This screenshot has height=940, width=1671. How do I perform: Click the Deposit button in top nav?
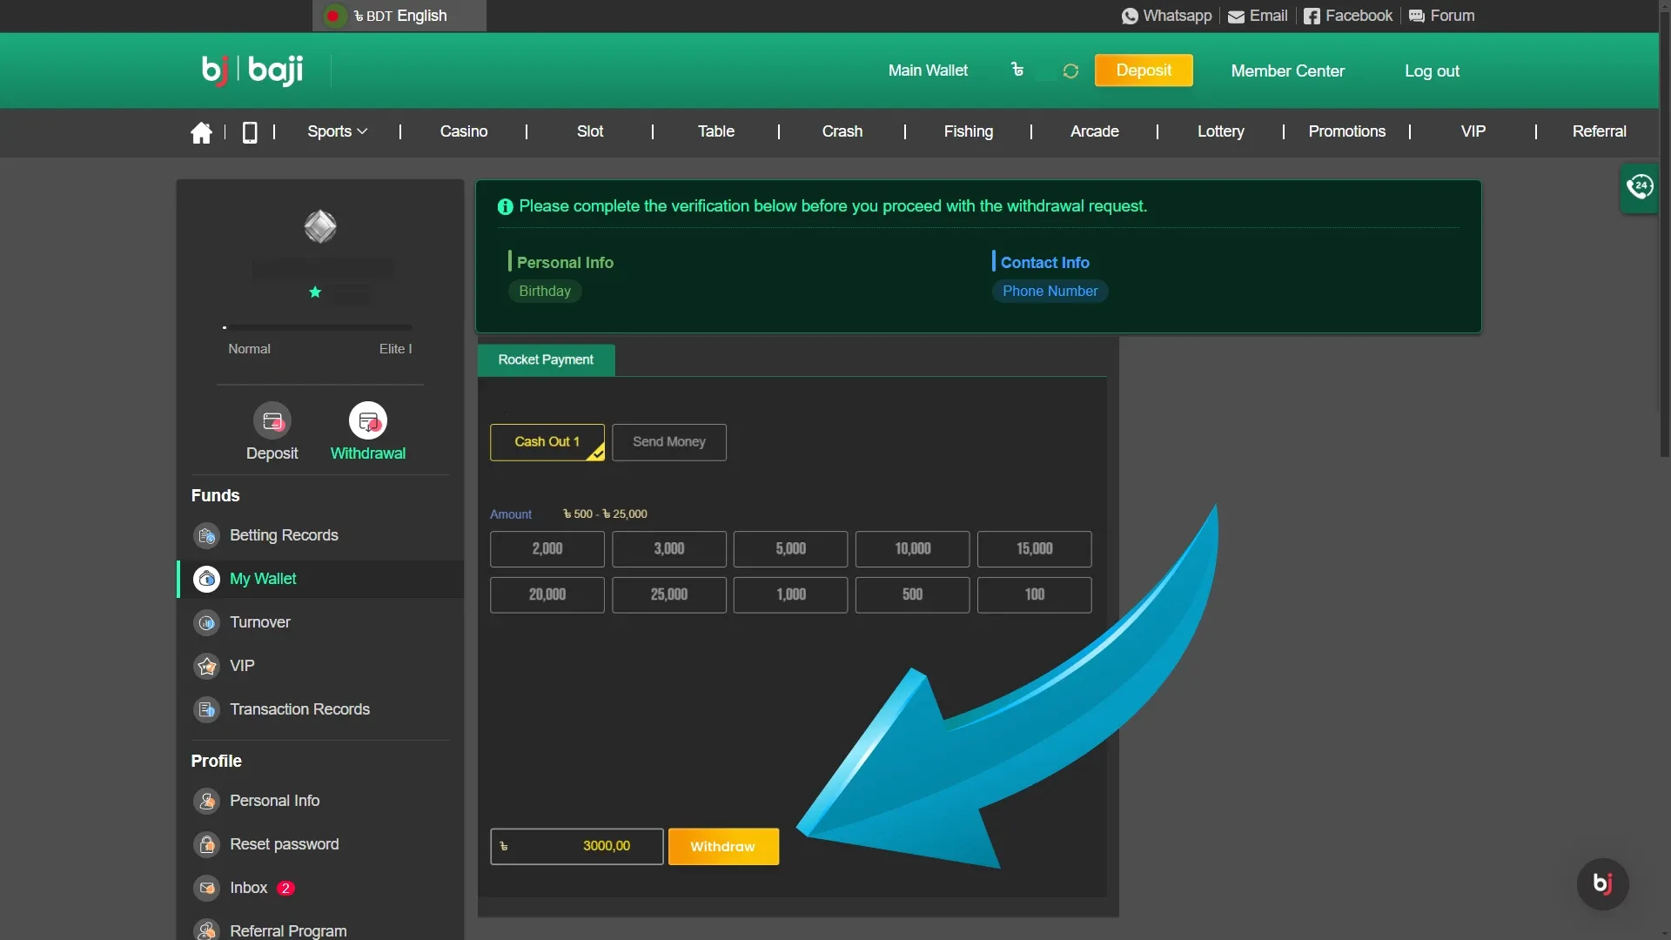(1143, 71)
